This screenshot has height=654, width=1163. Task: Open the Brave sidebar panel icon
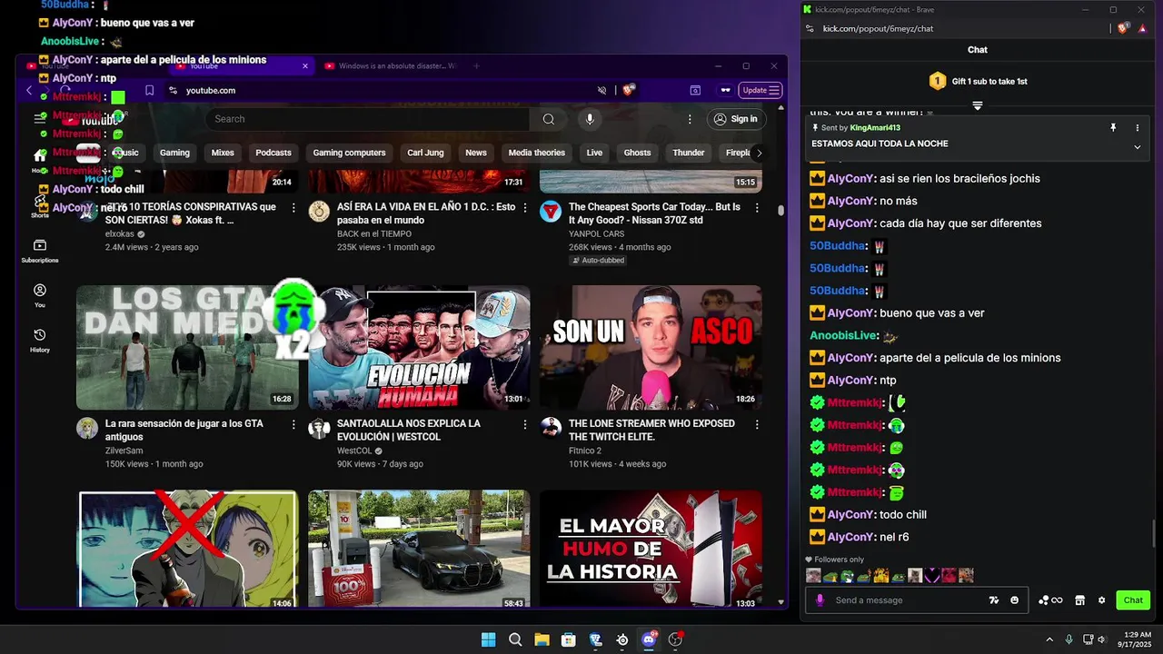pyautogui.click(x=695, y=90)
